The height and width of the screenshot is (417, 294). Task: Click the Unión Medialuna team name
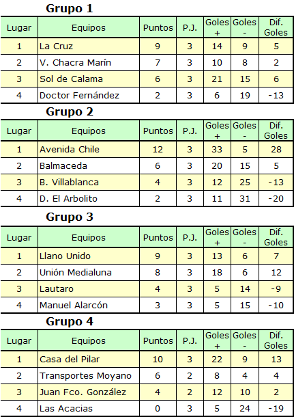point(75,273)
